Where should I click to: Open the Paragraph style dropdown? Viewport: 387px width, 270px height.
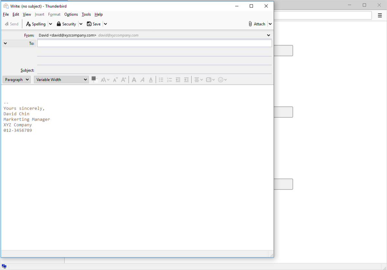pyautogui.click(x=16, y=80)
